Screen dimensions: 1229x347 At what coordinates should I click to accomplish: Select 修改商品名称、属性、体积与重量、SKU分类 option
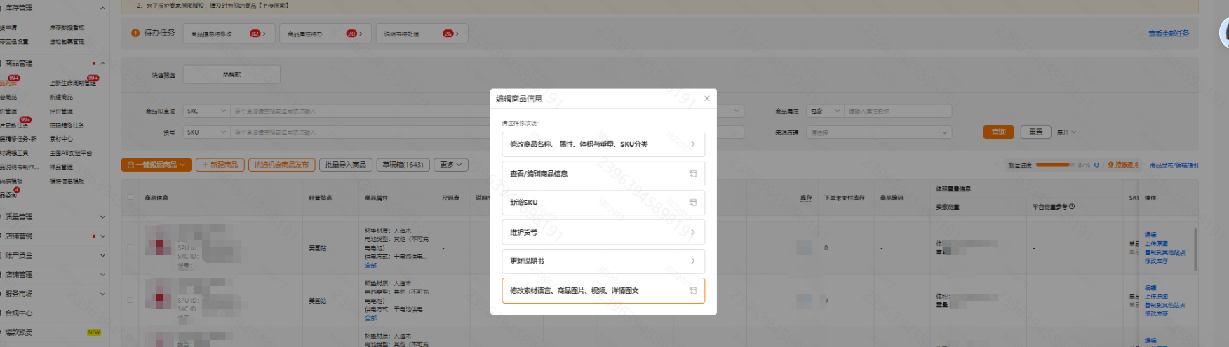[x=603, y=144]
